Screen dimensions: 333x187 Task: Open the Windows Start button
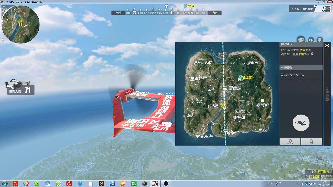pyautogui.click(x=4, y=184)
